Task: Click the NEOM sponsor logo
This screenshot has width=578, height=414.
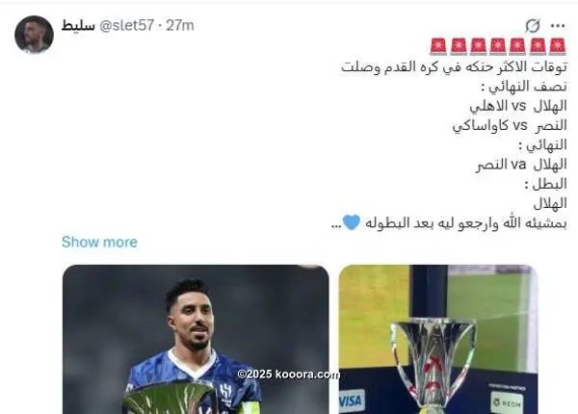Action: 508,403
